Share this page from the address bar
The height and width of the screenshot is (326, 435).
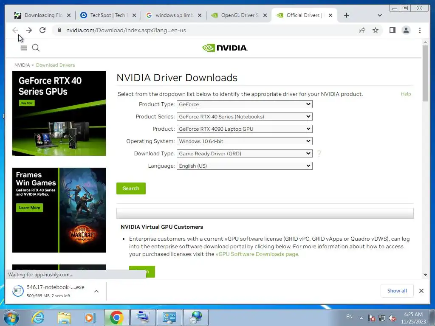coord(362,30)
